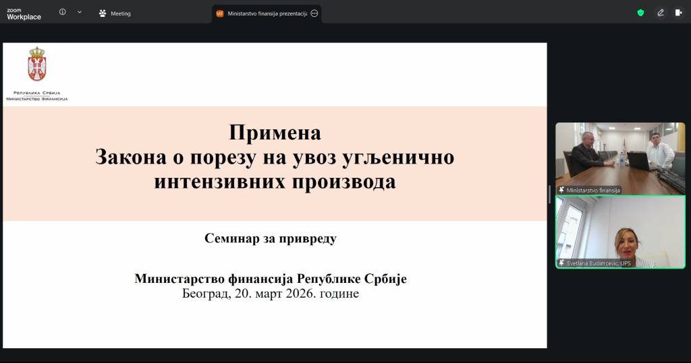
Task: Switch to the Meeting tab
Action: coord(115,13)
